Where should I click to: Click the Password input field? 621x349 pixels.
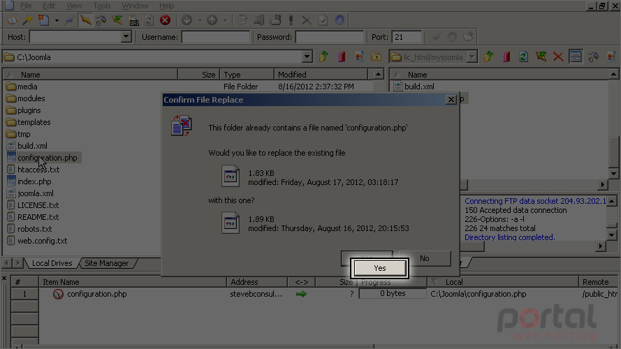tap(330, 37)
